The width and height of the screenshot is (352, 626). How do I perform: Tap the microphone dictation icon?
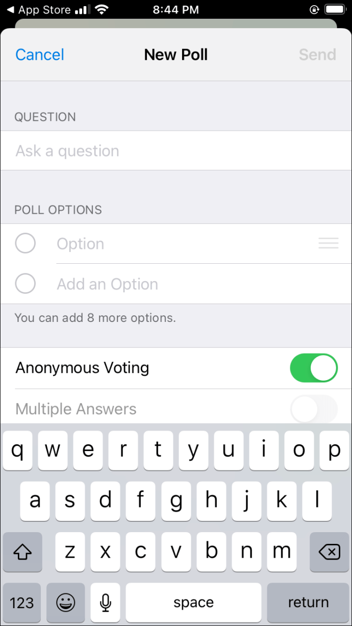point(106,603)
